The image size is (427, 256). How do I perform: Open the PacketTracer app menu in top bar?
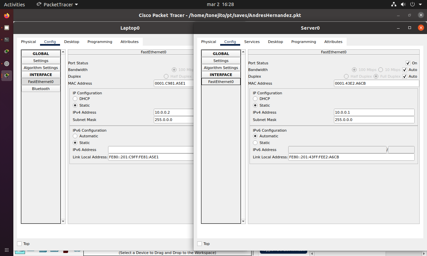(57, 5)
